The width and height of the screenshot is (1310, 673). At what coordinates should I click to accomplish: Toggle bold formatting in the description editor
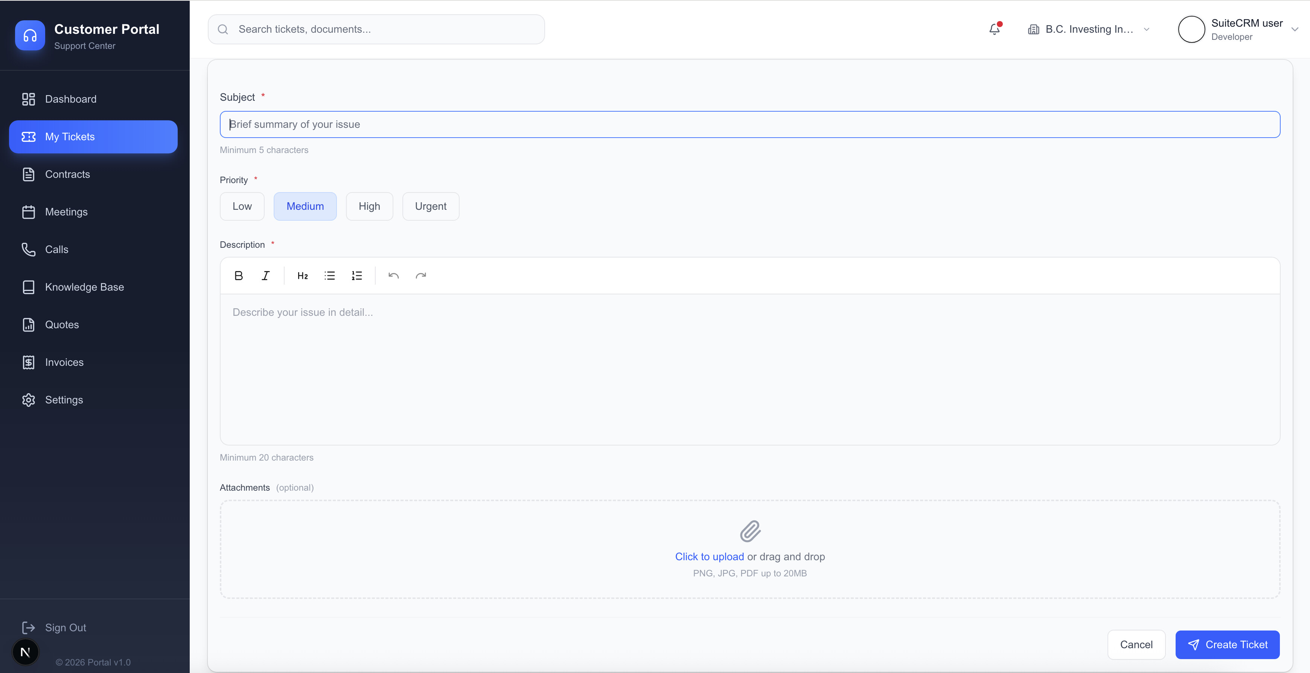(x=239, y=276)
